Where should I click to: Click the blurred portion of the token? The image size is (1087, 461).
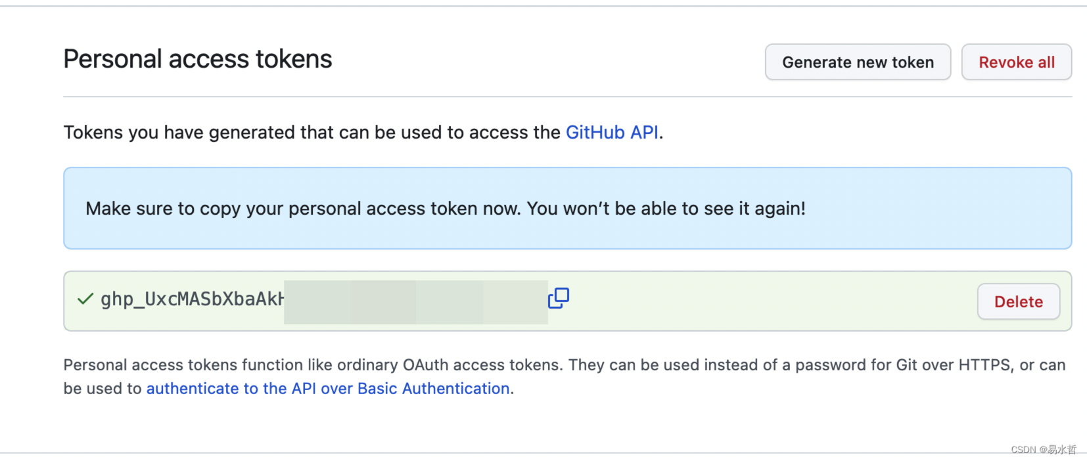click(416, 302)
